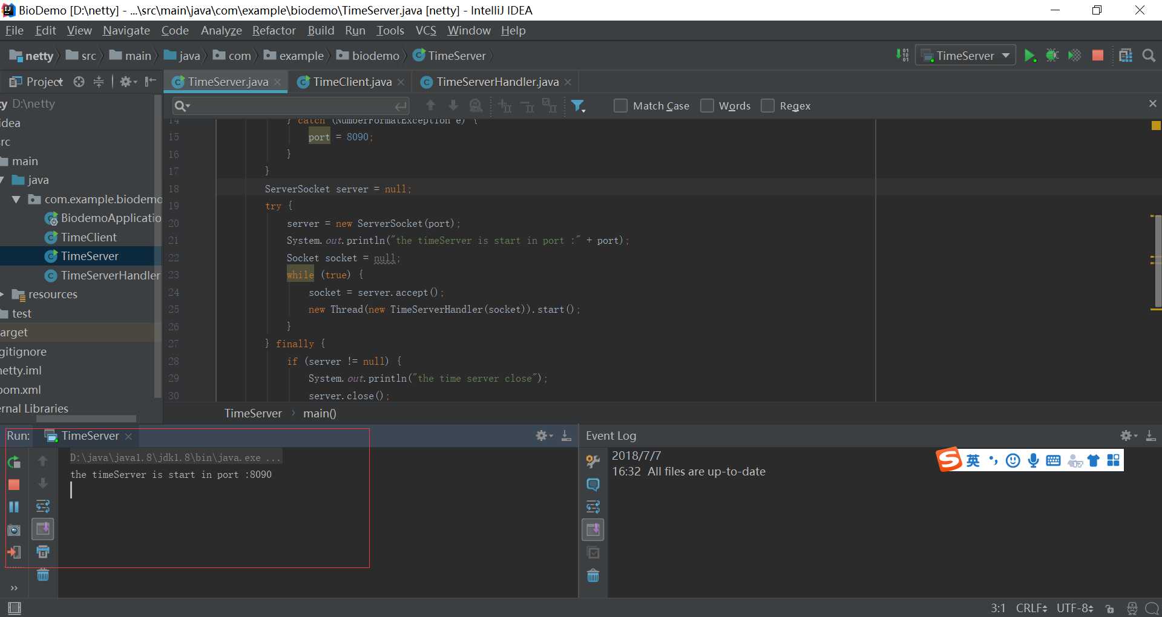This screenshot has height=617, width=1162.
Task: Open the Refactor menu
Action: (274, 30)
